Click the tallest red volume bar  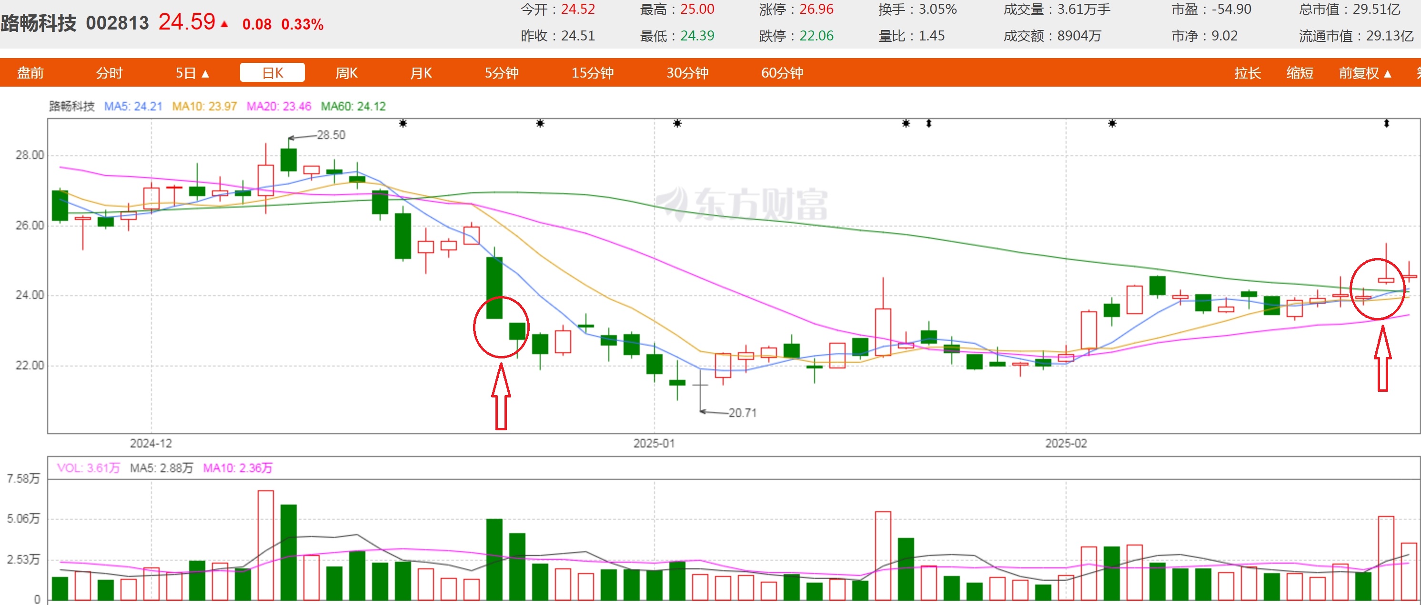[x=265, y=545]
